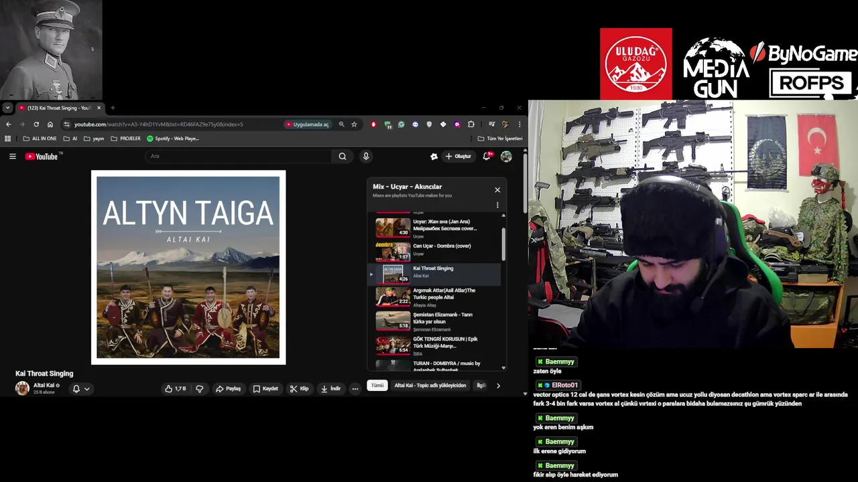Screen dimensions: 858x482
Task: Click the page scroll-down arrow of YouTube scrollbar
Action: coord(525,394)
